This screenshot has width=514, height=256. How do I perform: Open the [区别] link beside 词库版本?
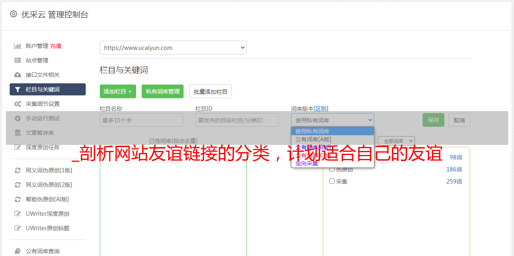pos(321,109)
